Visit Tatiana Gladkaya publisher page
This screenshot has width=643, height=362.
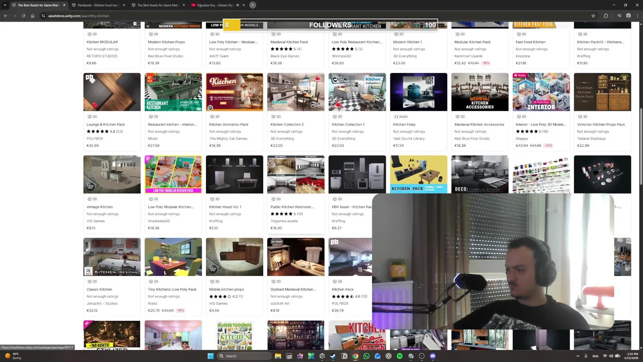[591, 139]
